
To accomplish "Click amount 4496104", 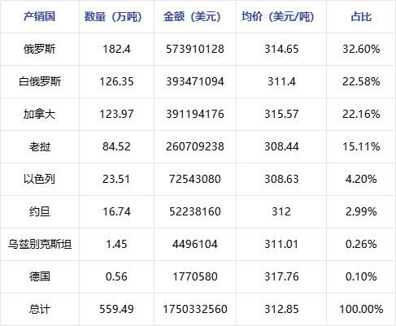I will click(195, 244).
